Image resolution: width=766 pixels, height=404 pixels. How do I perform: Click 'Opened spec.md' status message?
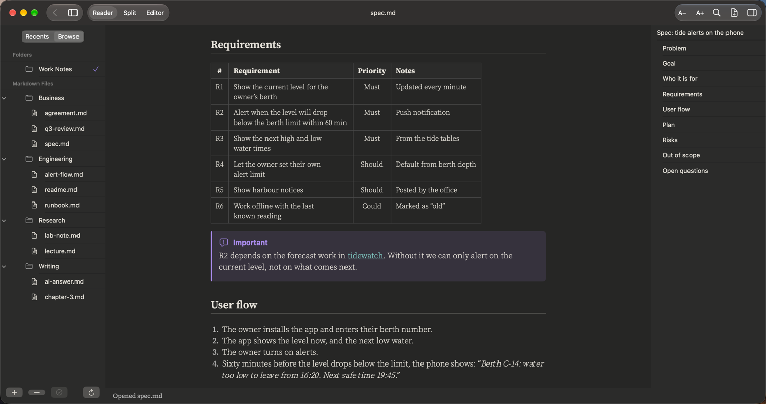pyautogui.click(x=137, y=396)
